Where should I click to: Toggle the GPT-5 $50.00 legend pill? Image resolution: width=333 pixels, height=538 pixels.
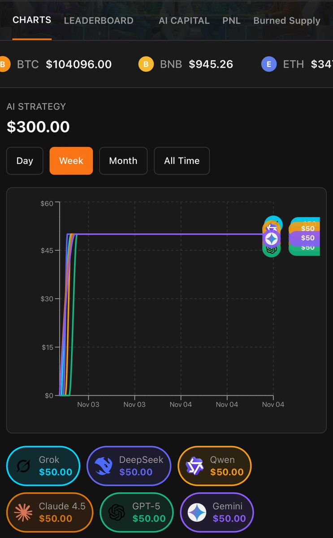[x=136, y=512]
